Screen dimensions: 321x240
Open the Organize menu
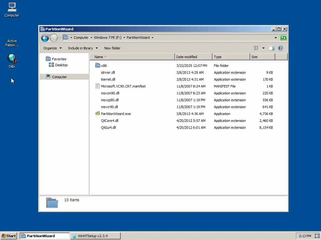click(x=52, y=48)
